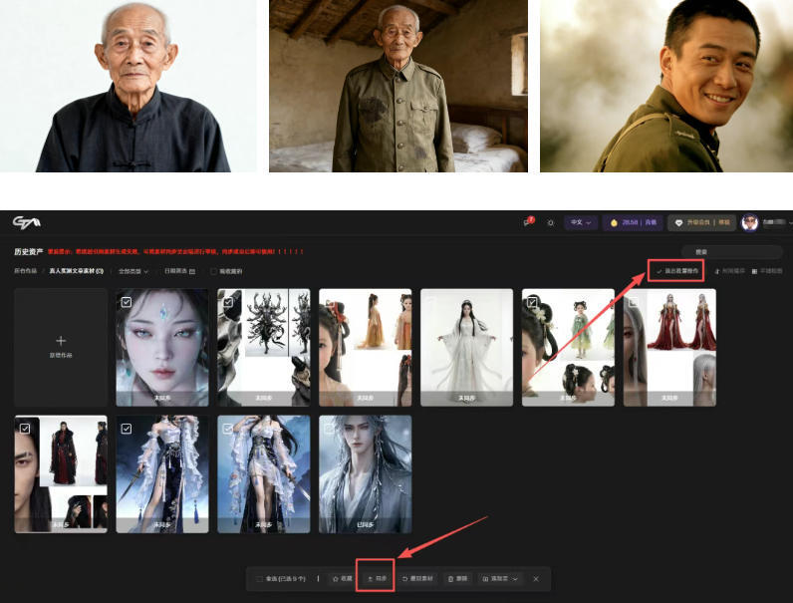Open the user avatar profile
Screen dimensions: 793x603
750,222
